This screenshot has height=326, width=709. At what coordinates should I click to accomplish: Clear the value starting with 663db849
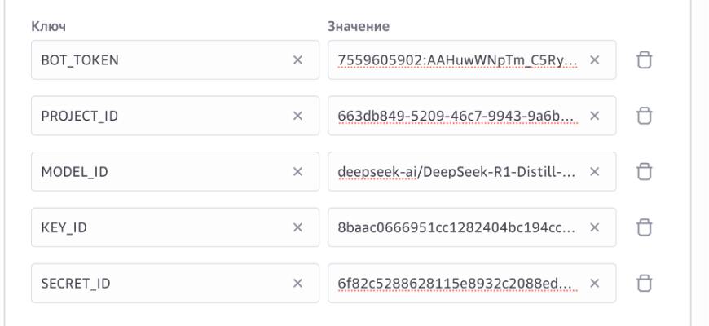pos(594,116)
